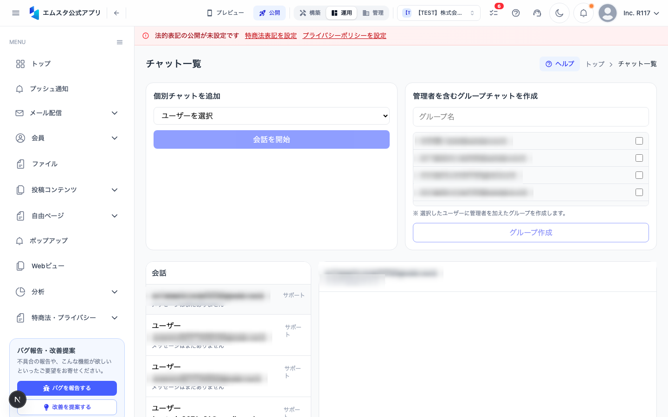
Task: Open プッシュ通知 in the sidebar
Action: click(x=67, y=89)
